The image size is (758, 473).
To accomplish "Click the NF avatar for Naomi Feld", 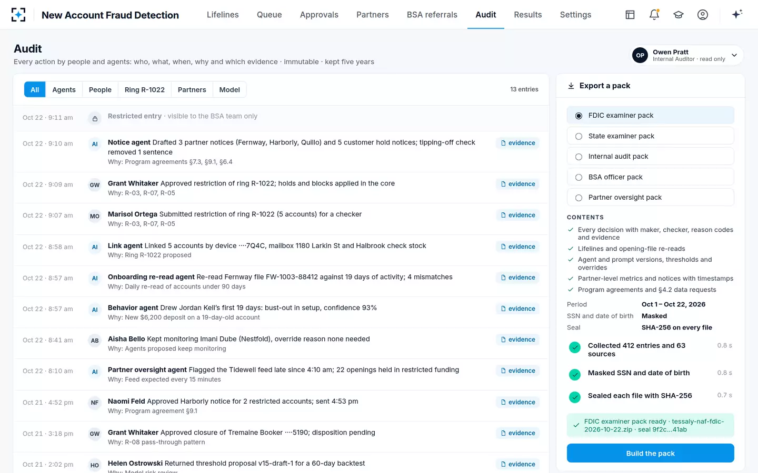I will click(95, 403).
